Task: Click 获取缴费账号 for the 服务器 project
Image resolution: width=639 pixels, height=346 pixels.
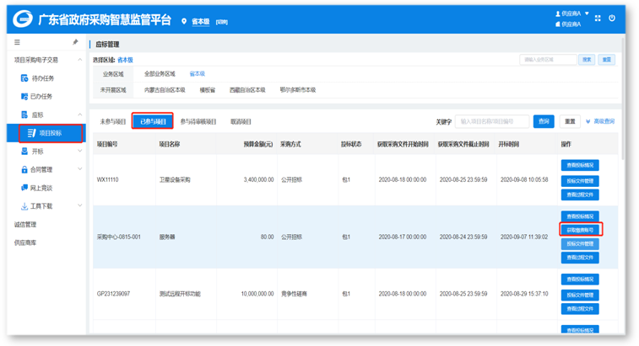Action: 580,230
